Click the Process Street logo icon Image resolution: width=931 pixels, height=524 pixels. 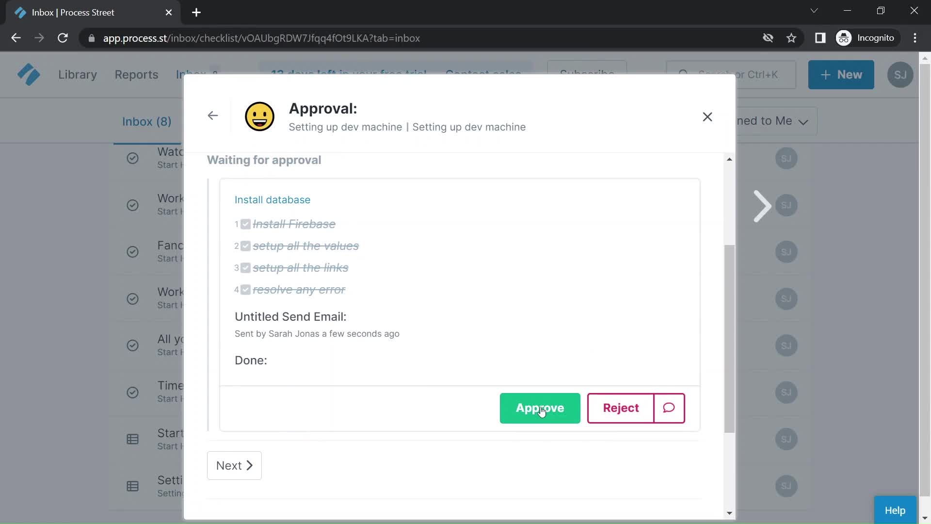[29, 75]
